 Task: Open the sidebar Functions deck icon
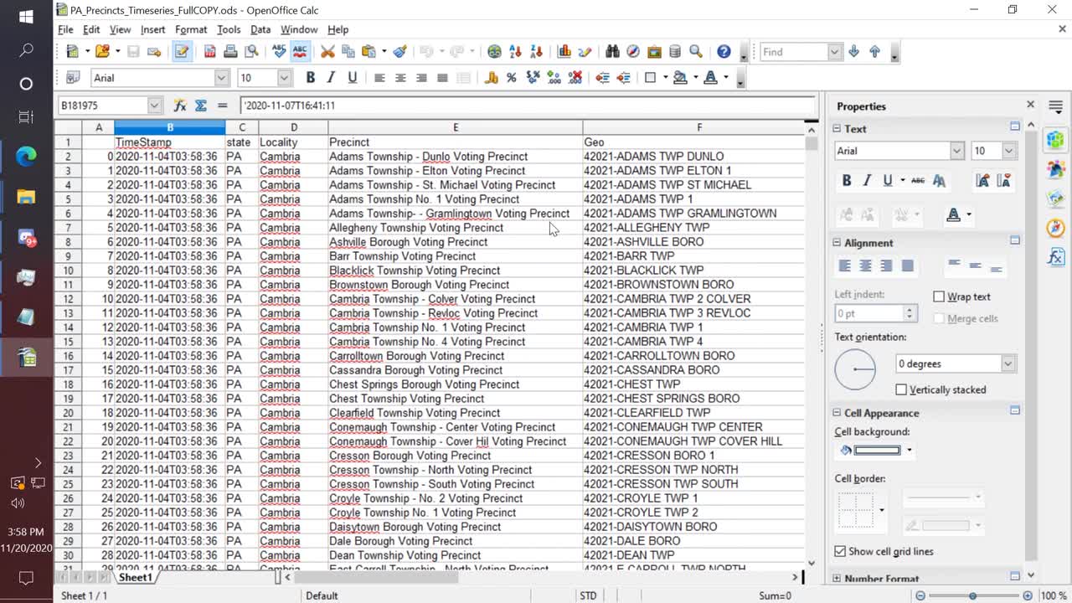coord(1055,257)
